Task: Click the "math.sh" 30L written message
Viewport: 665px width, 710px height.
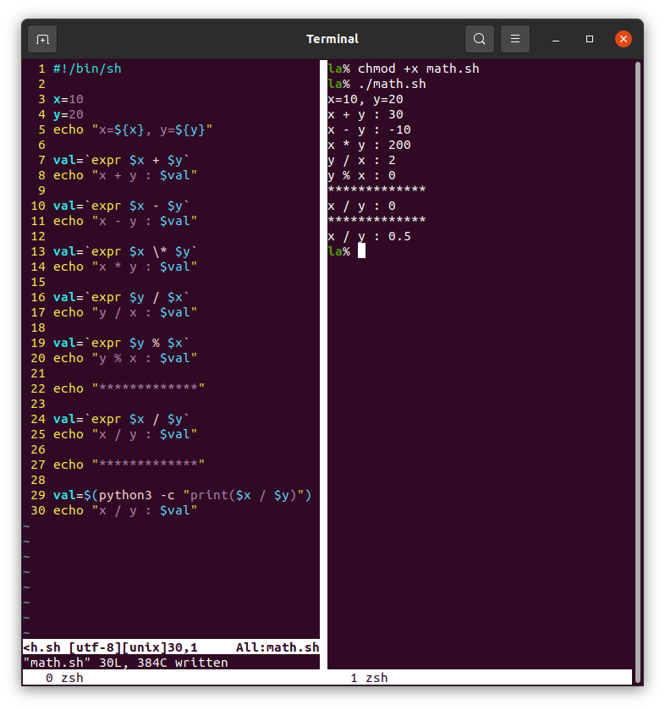Action: click(125, 663)
